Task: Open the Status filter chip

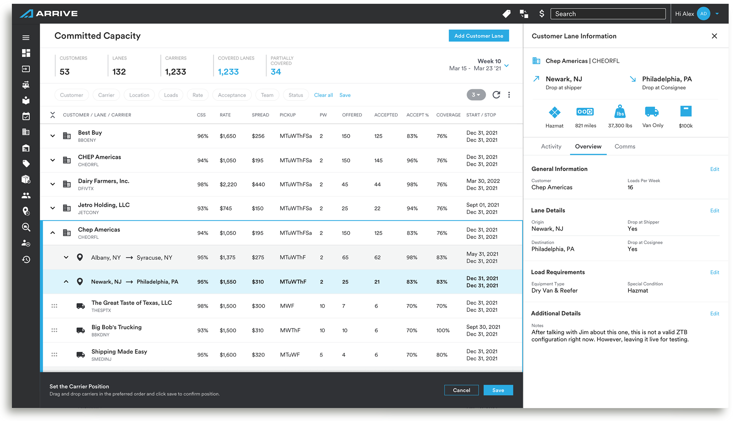Action: coord(295,95)
